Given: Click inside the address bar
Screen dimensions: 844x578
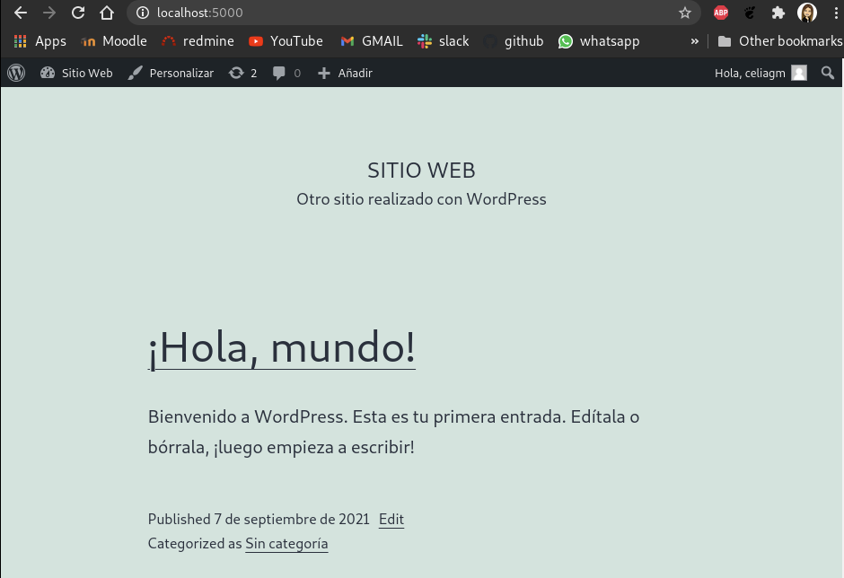Looking at the screenshot, I should (359, 13).
